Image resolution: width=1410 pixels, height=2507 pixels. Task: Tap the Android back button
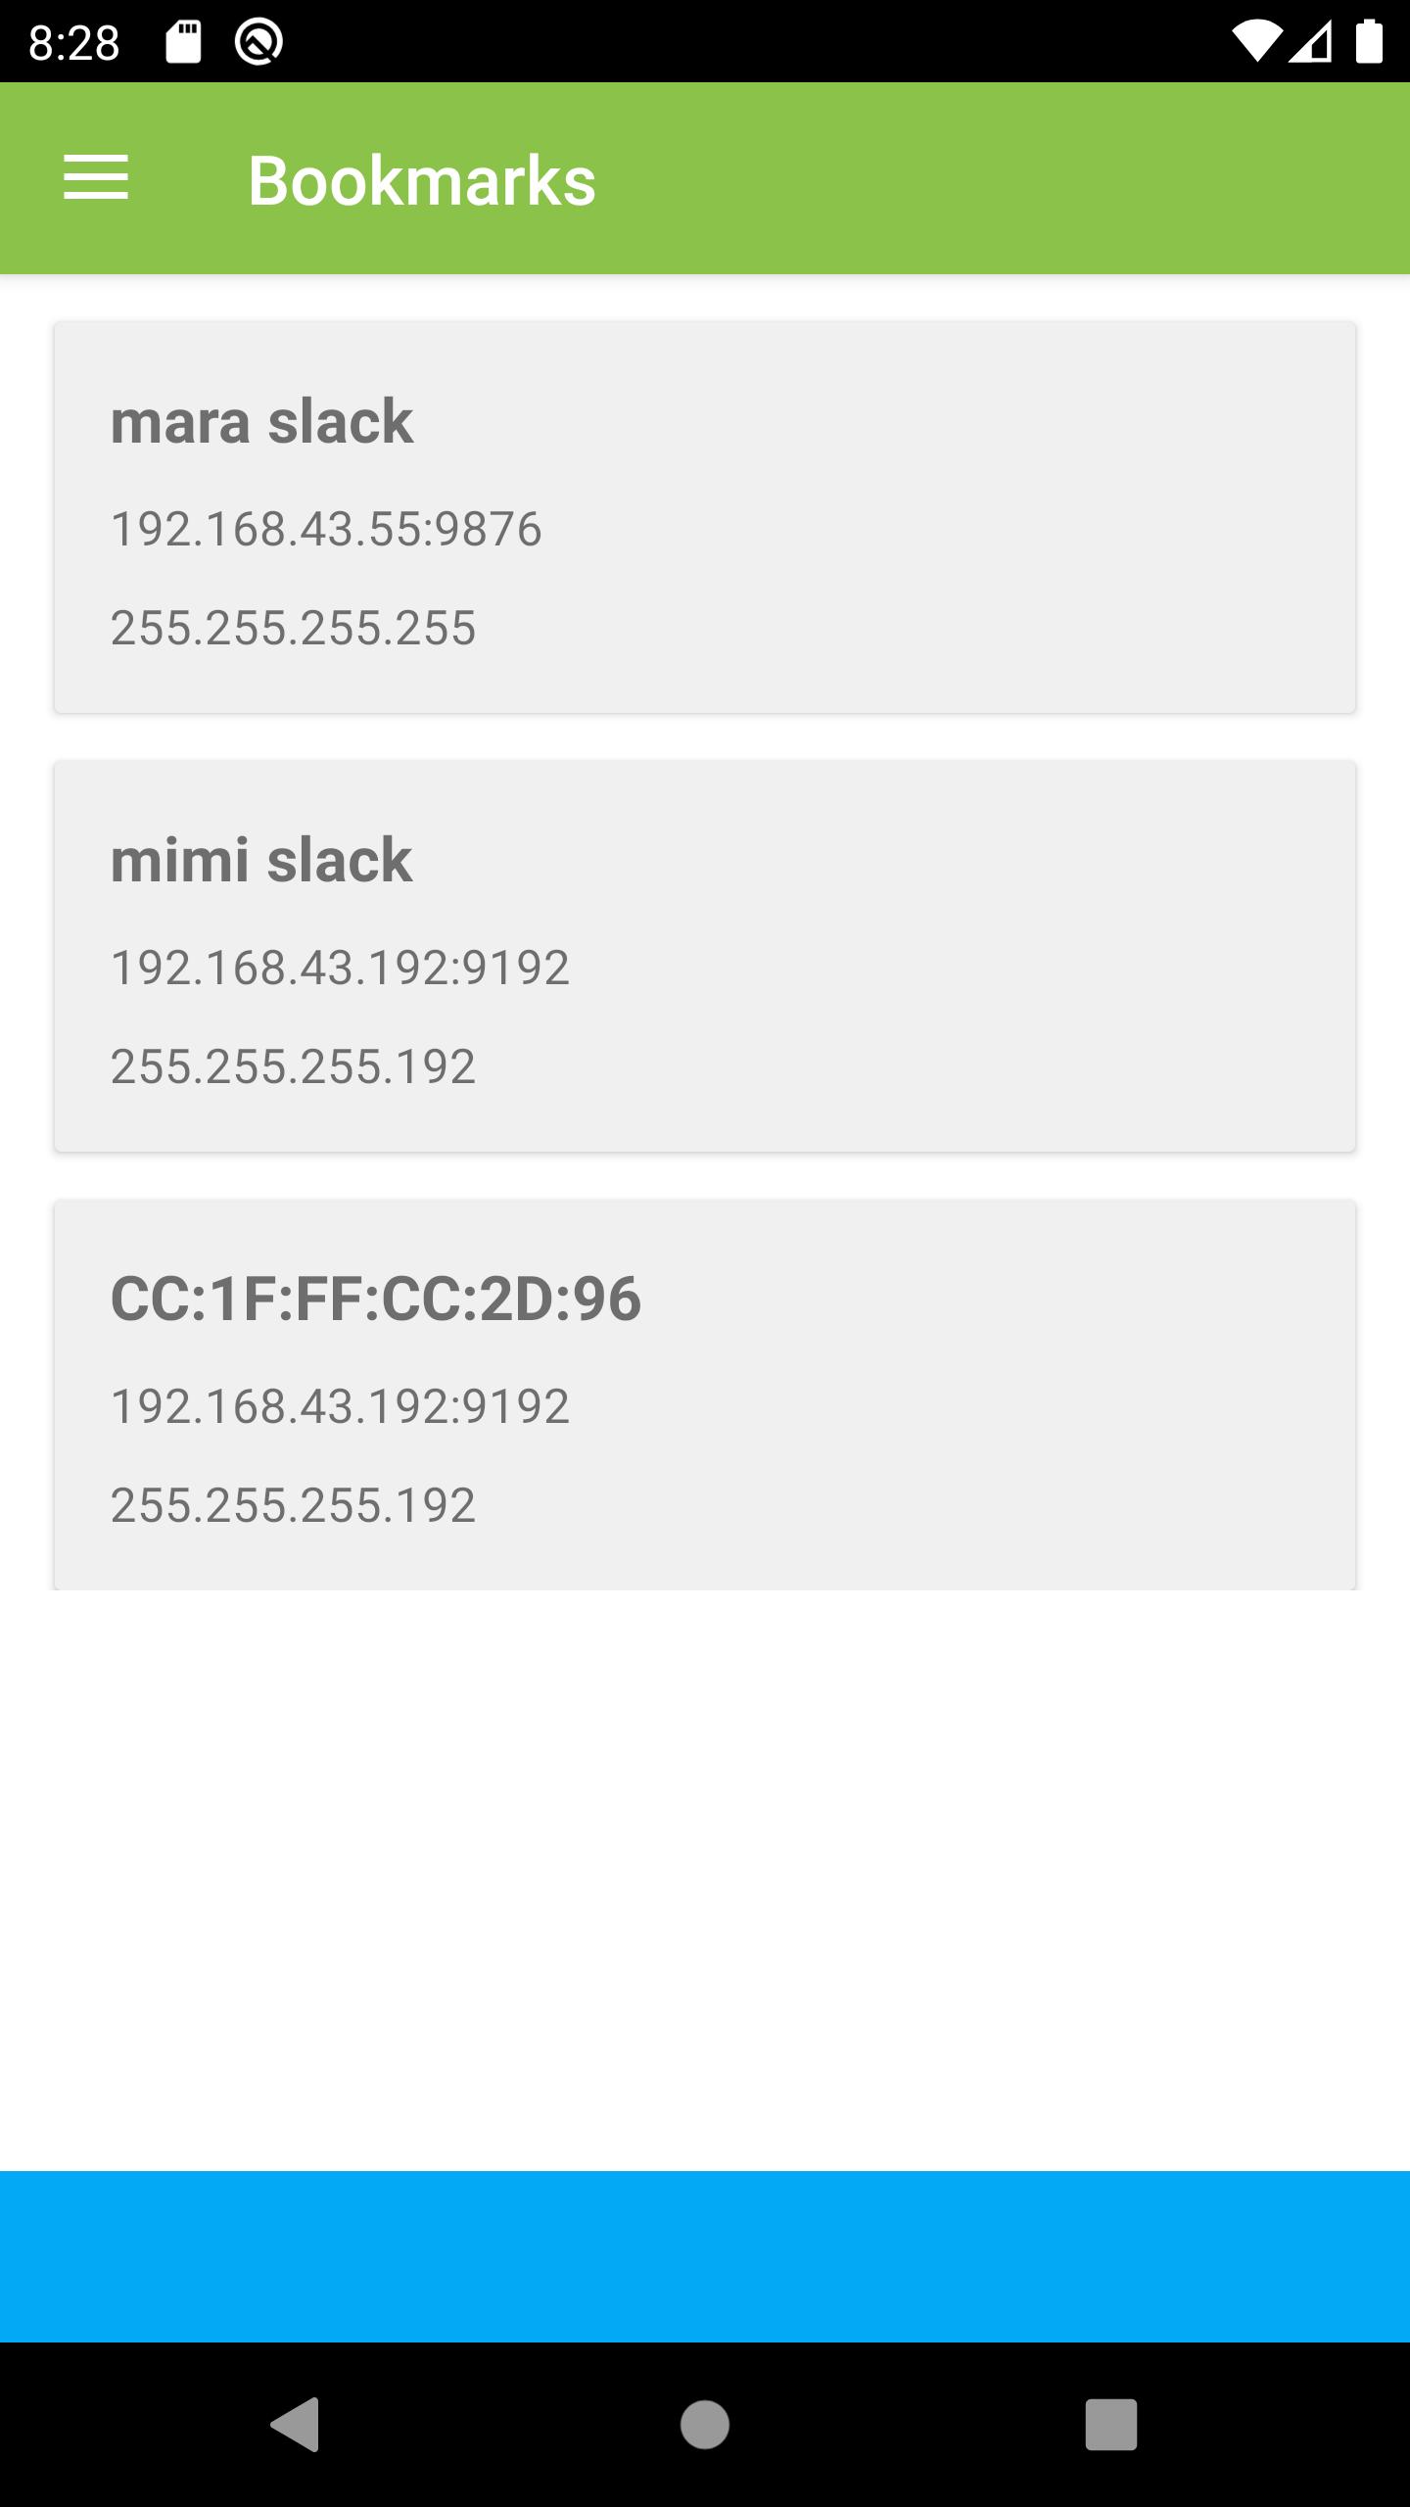click(295, 2424)
